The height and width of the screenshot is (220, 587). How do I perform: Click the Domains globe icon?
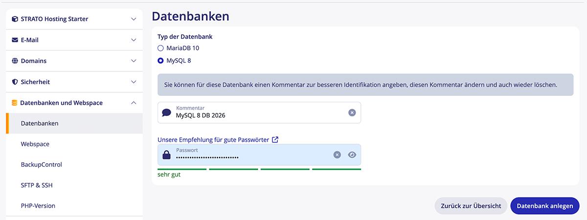click(15, 61)
